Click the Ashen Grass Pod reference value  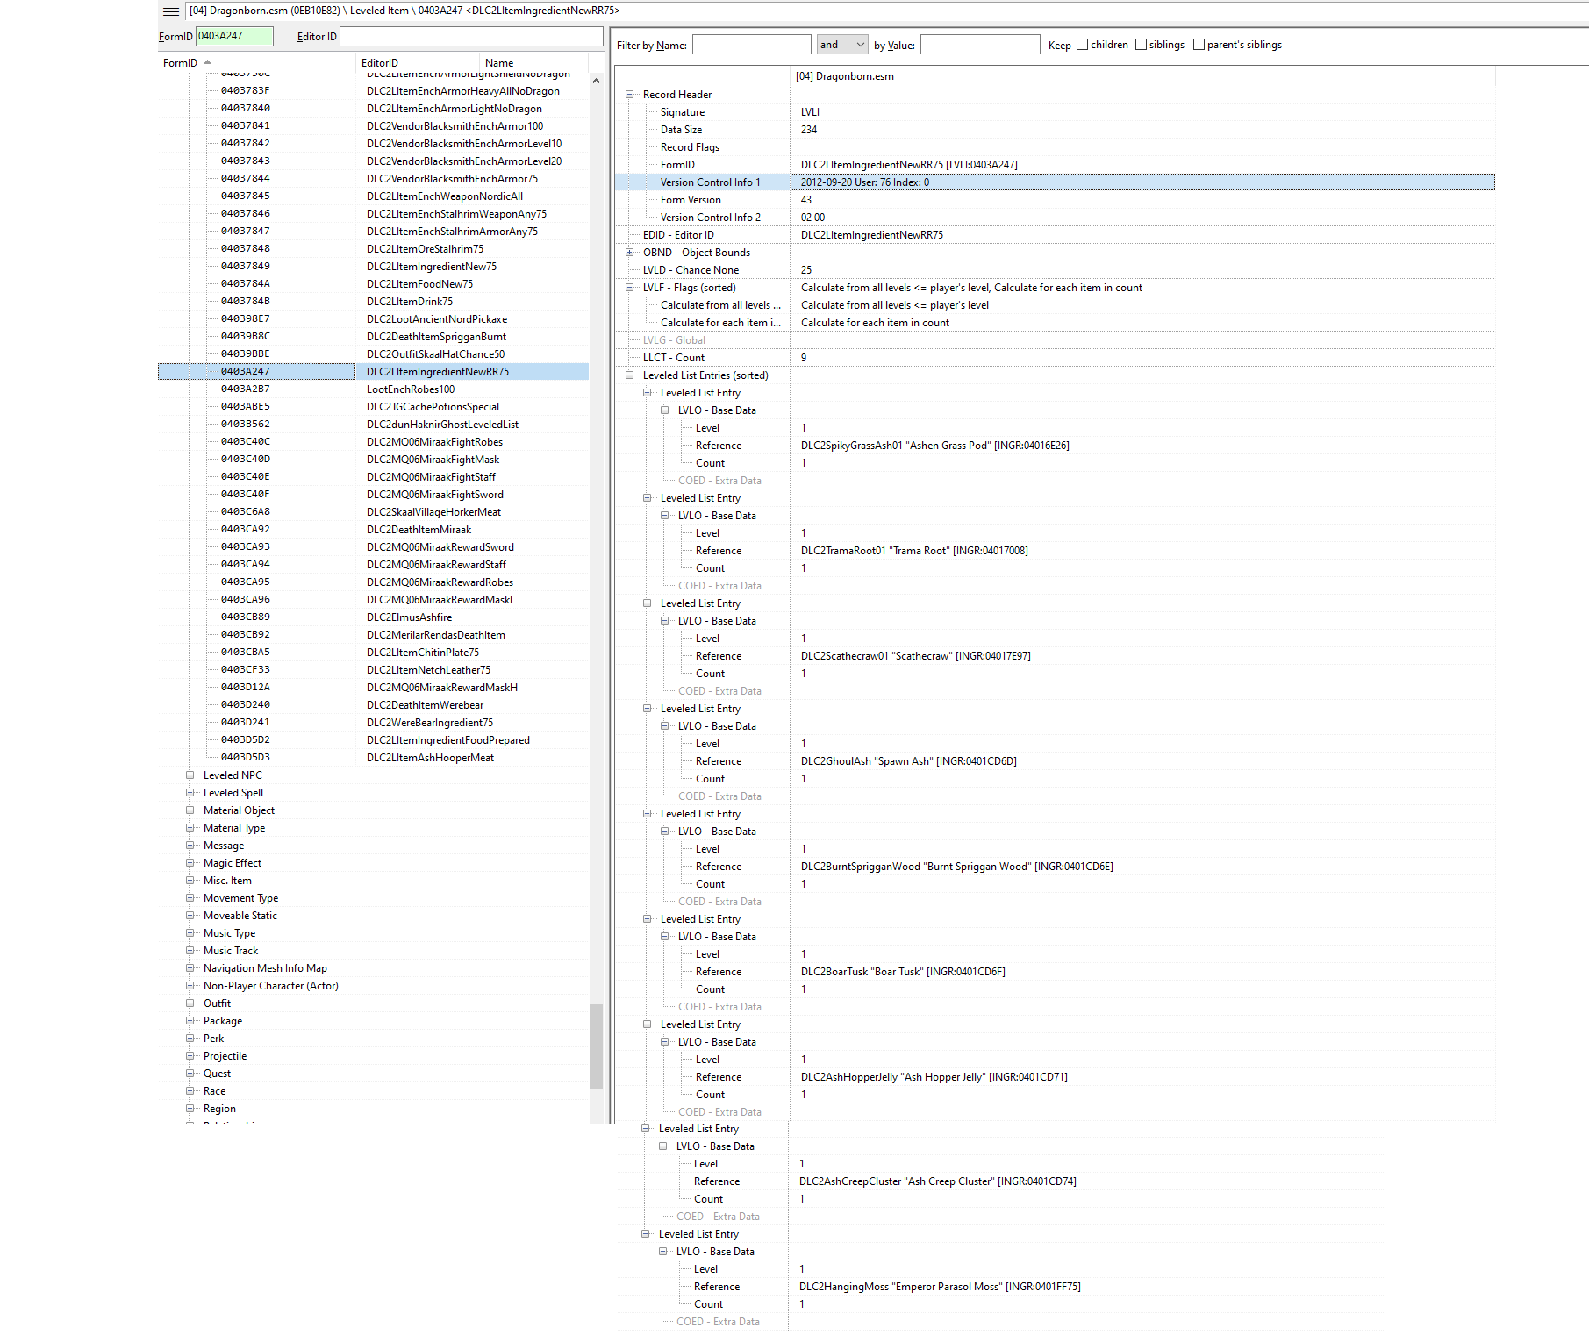(934, 446)
